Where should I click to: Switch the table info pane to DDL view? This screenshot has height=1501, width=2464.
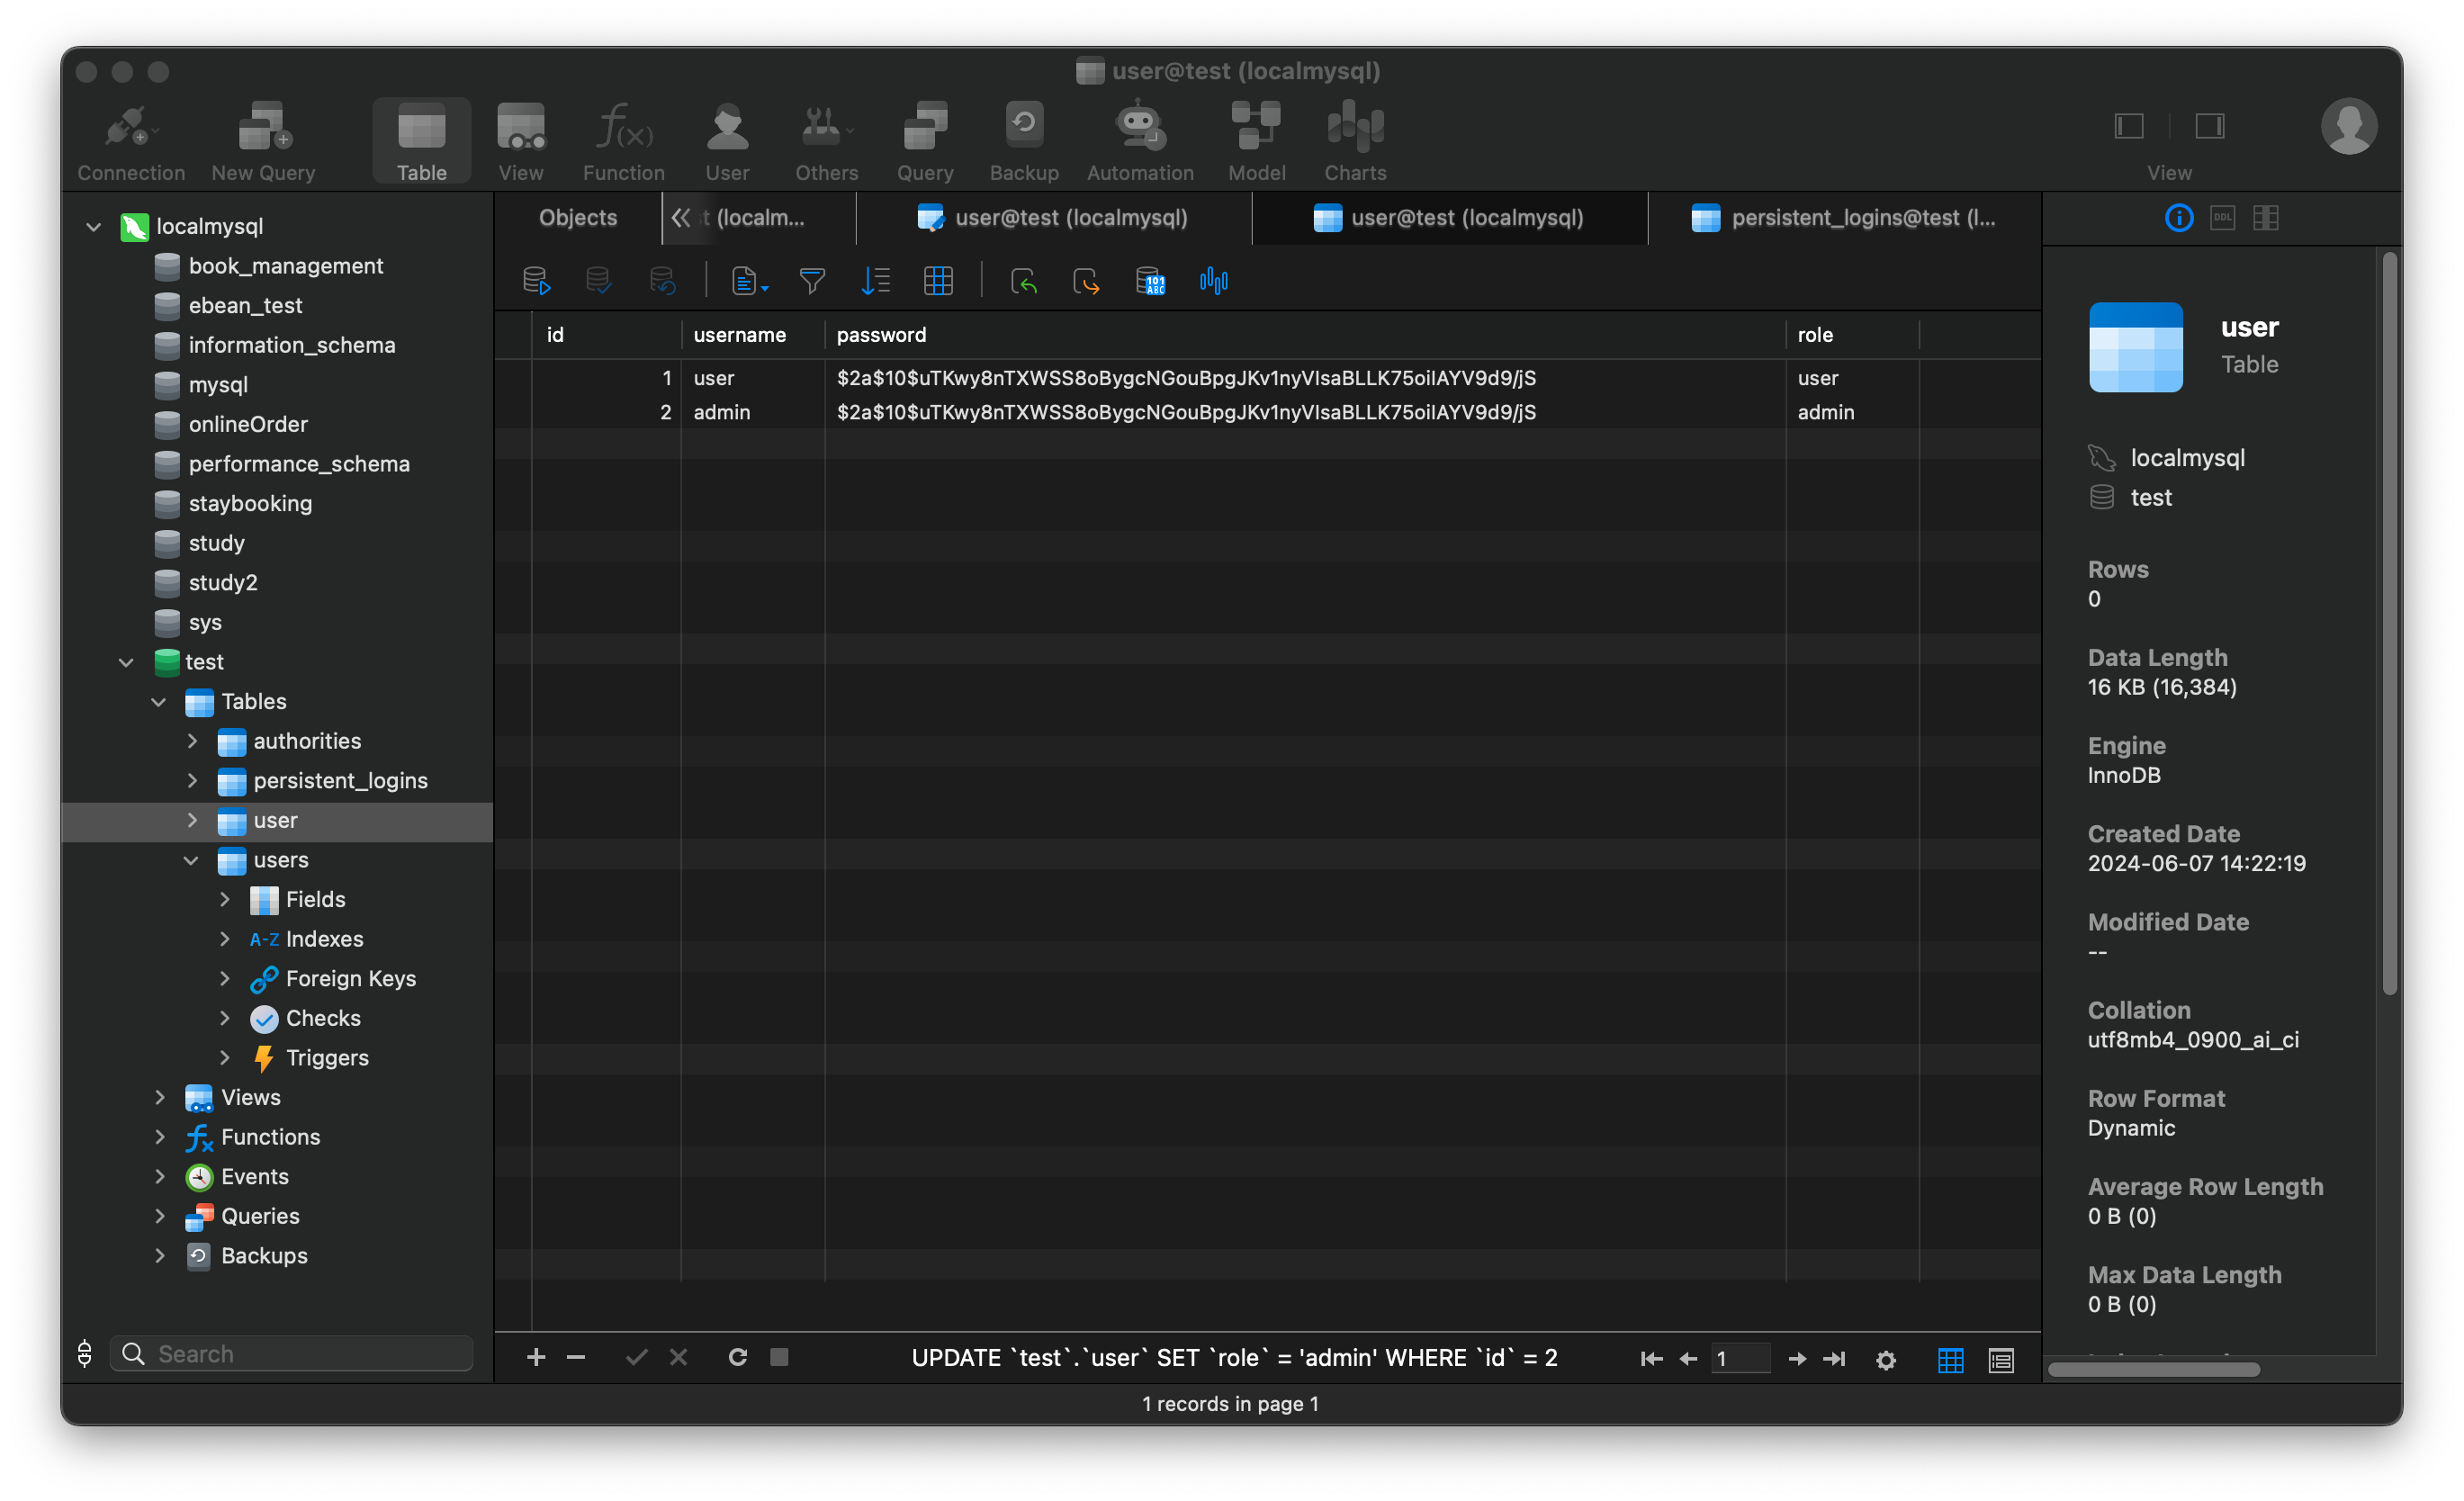[2222, 217]
